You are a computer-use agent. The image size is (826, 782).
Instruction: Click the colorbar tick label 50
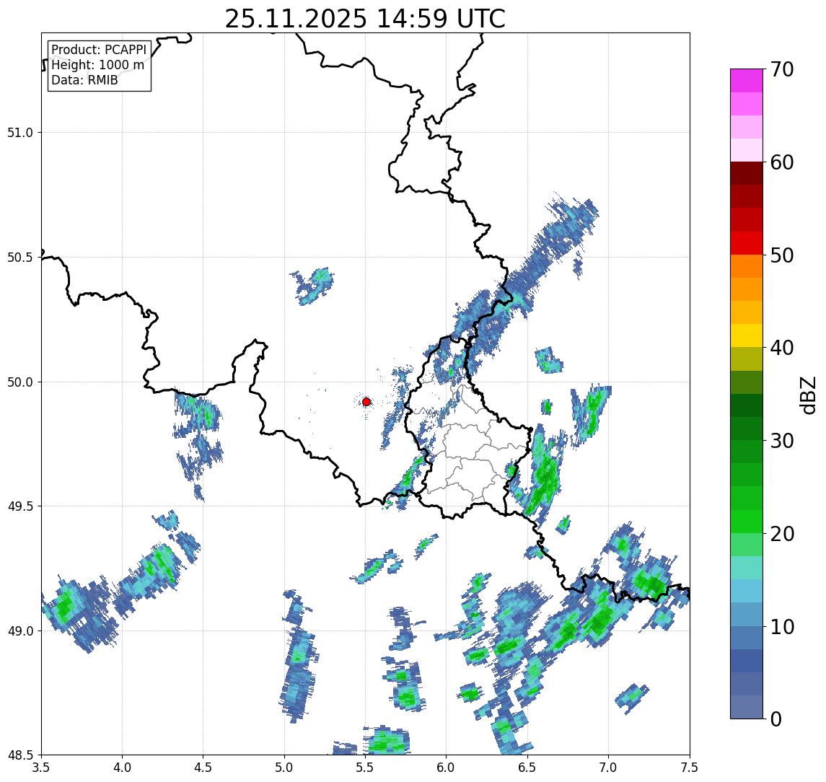point(782,255)
